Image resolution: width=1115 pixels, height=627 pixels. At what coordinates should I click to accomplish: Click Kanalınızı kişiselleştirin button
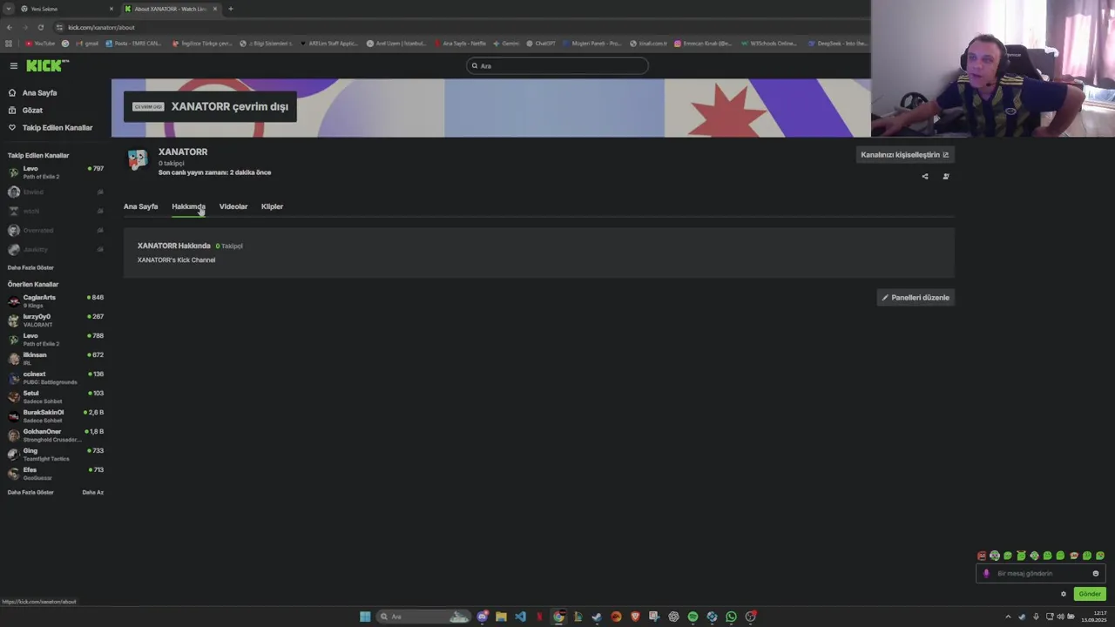pos(904,155)
